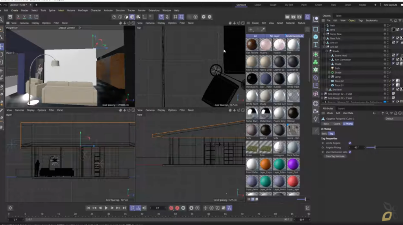Select the Rotate tool in left toolbar
Image resolution: width=403 pixels, height=225 pixels.
pyautogui.click(x=2, y=55)
